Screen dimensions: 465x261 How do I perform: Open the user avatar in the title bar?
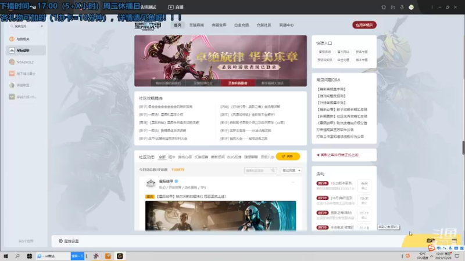[411, 7]
